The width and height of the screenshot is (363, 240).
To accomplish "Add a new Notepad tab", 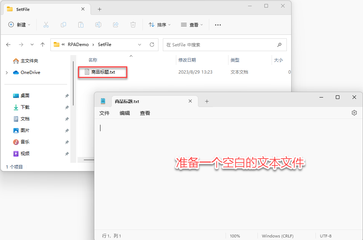I will pos(207,102).
